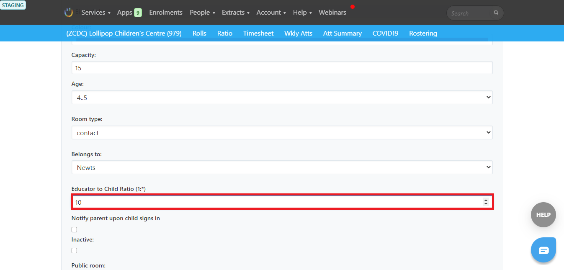Click the app logo icon in navbar
564x270 pixels.
69,13
